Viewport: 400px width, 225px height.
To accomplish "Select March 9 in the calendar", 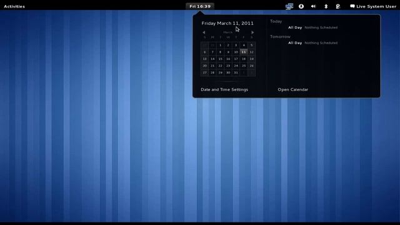I will tap(228, 52).
